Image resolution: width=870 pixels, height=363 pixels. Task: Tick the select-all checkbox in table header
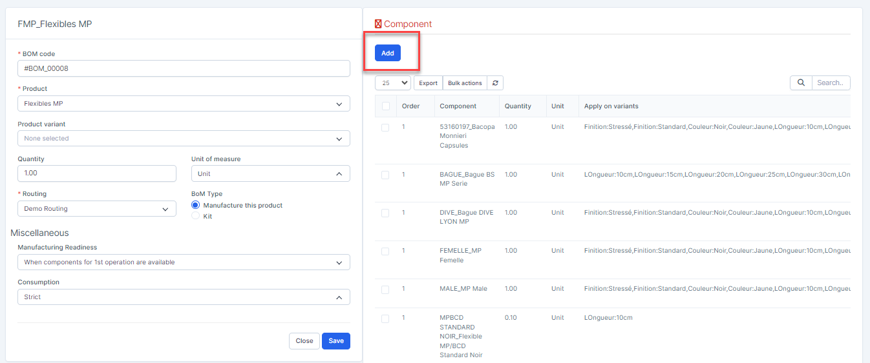[385, 106]
